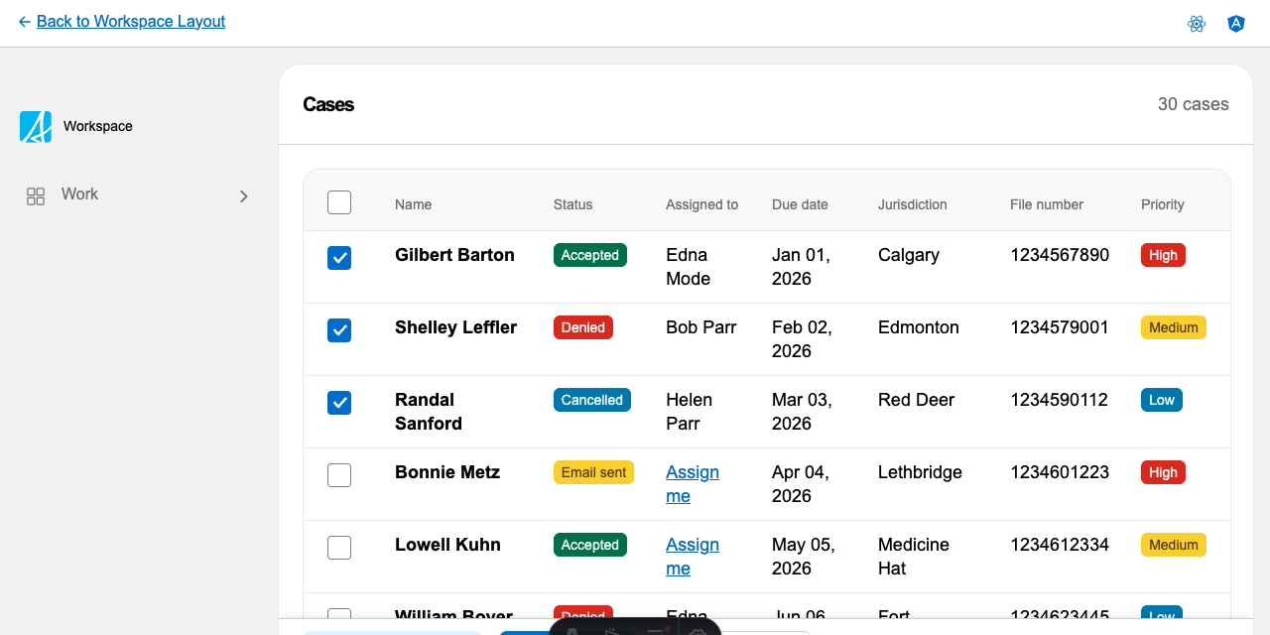The image size is (1270, 635).
Task: Click the Assigned to column header
Action: pyautogui.click(x=701, y=204)
